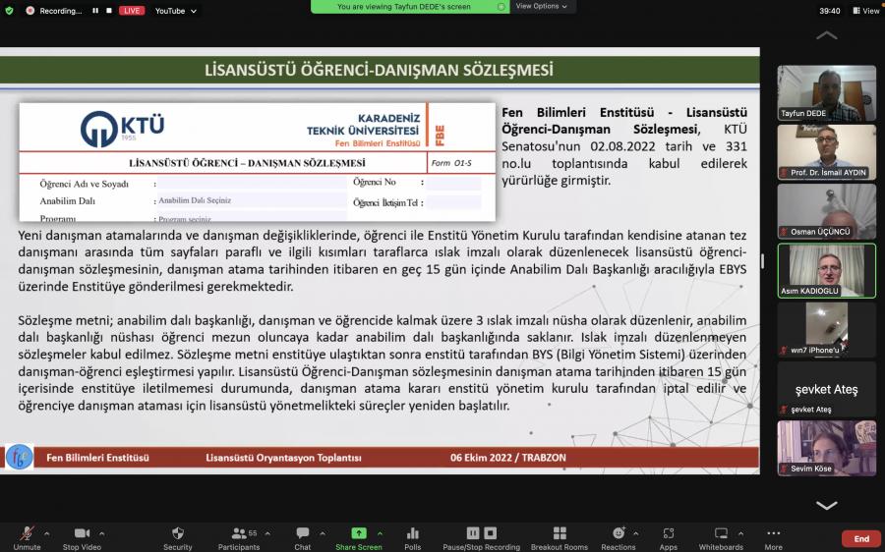The height and width of the screenshot is (552, 885).
Task: Select Sevim Köse's video thumbnail
Action: tap(826, 448)
